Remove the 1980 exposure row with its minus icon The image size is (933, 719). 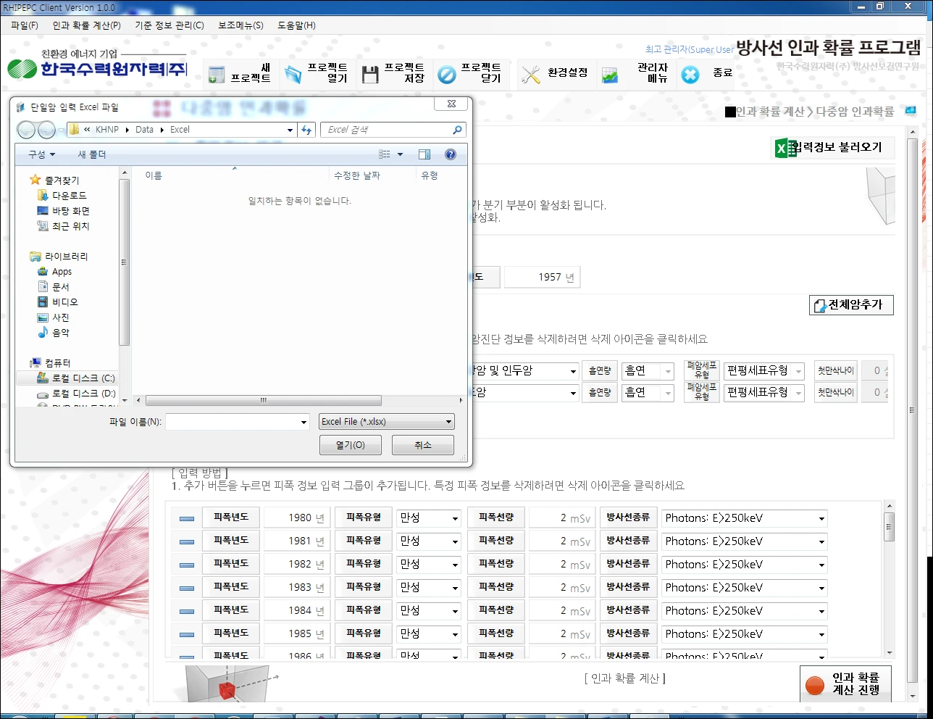186,518
